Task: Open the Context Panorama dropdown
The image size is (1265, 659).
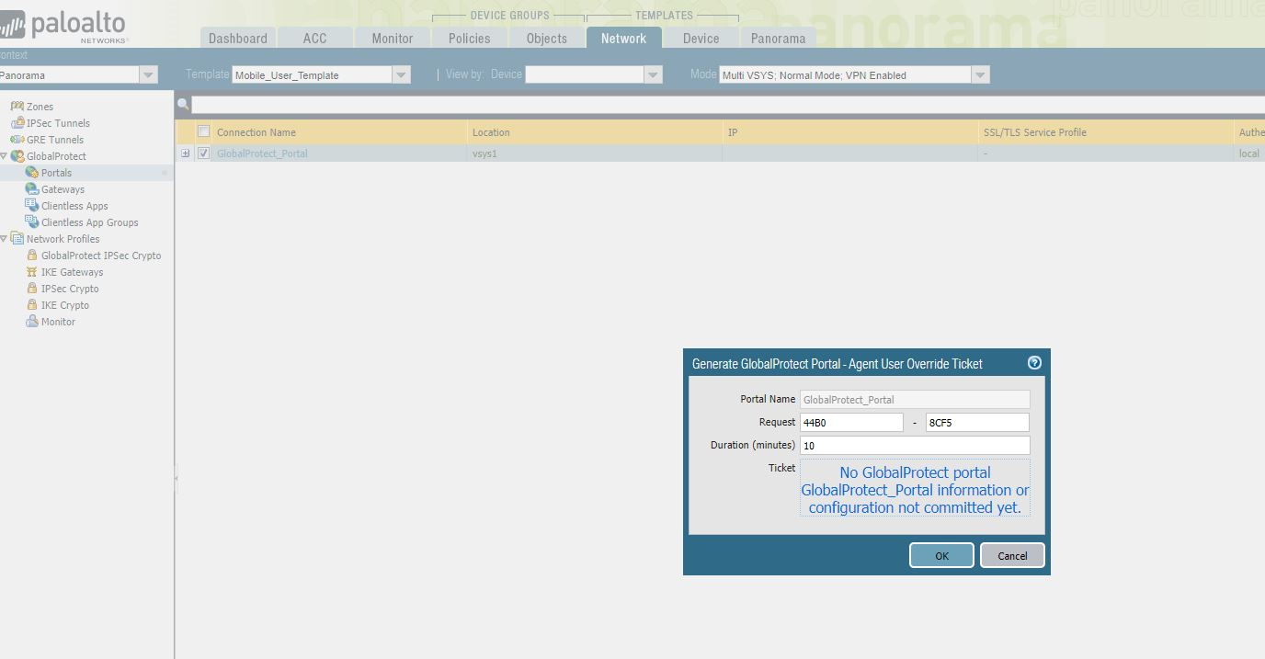Action: coord(149,75)
